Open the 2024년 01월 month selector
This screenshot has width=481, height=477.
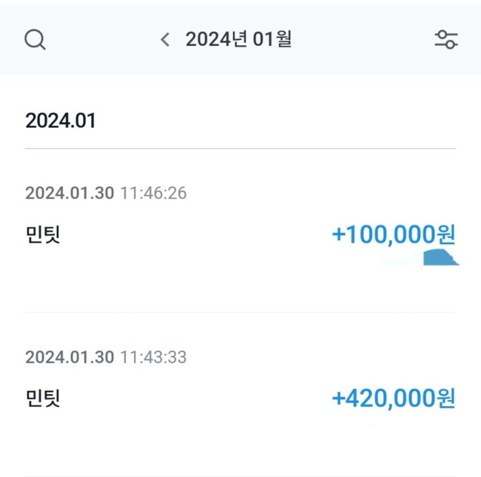click(238, 40)
